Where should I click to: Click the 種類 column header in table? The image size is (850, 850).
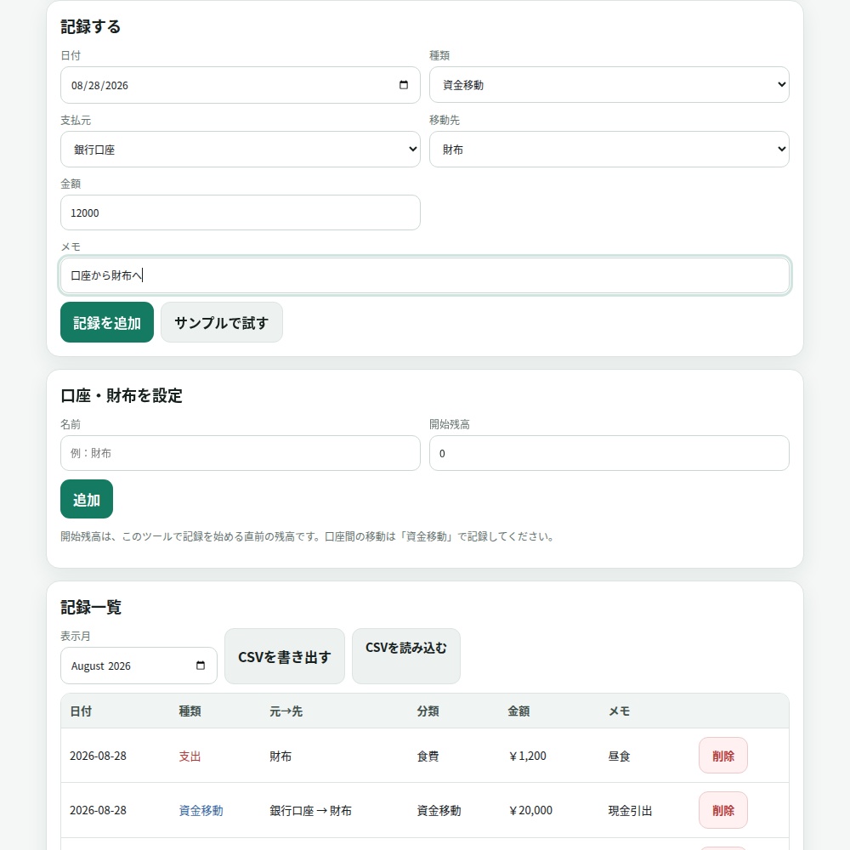pyautogui.click(x=190, y=711)
